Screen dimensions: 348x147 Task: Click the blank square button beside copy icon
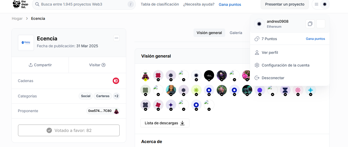(x=321, y=24)
